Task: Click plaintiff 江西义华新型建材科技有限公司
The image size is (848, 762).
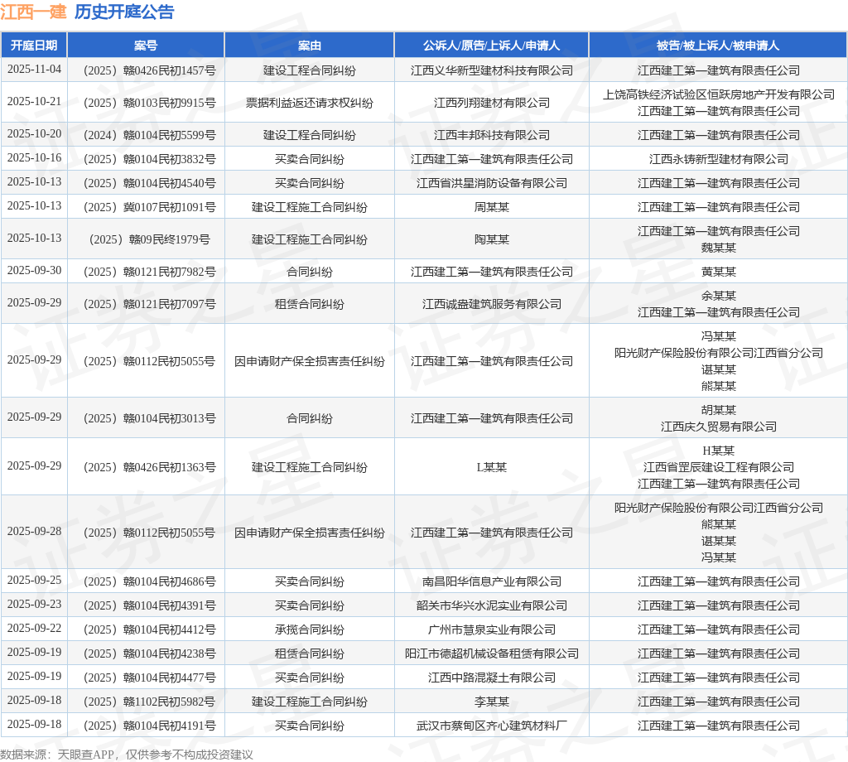Action: pos(492,70)
